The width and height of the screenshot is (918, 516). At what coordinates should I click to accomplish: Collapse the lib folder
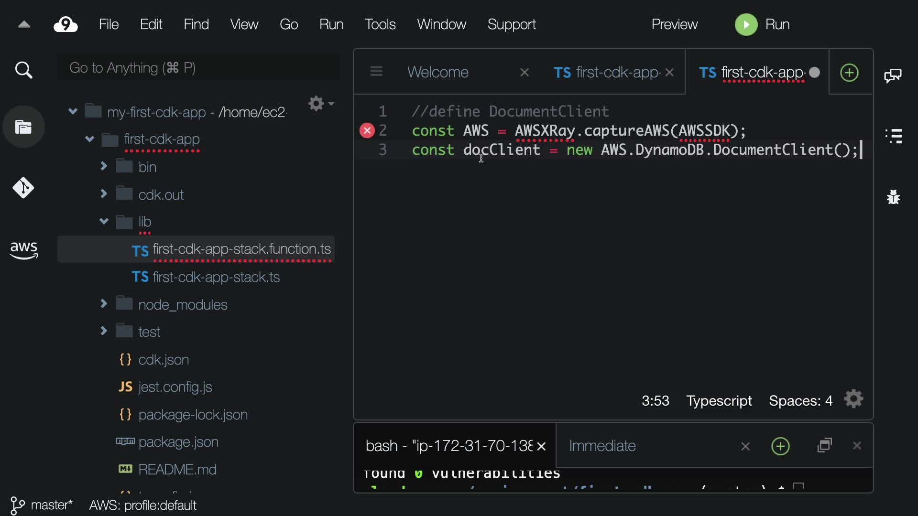pyautogui.click(x=104, y=222)
